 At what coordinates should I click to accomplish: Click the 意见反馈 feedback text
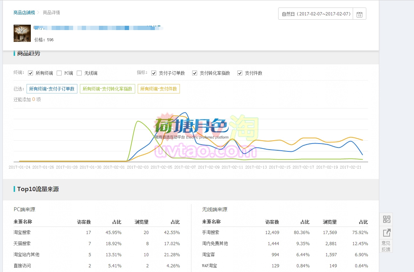coord(386,246)
